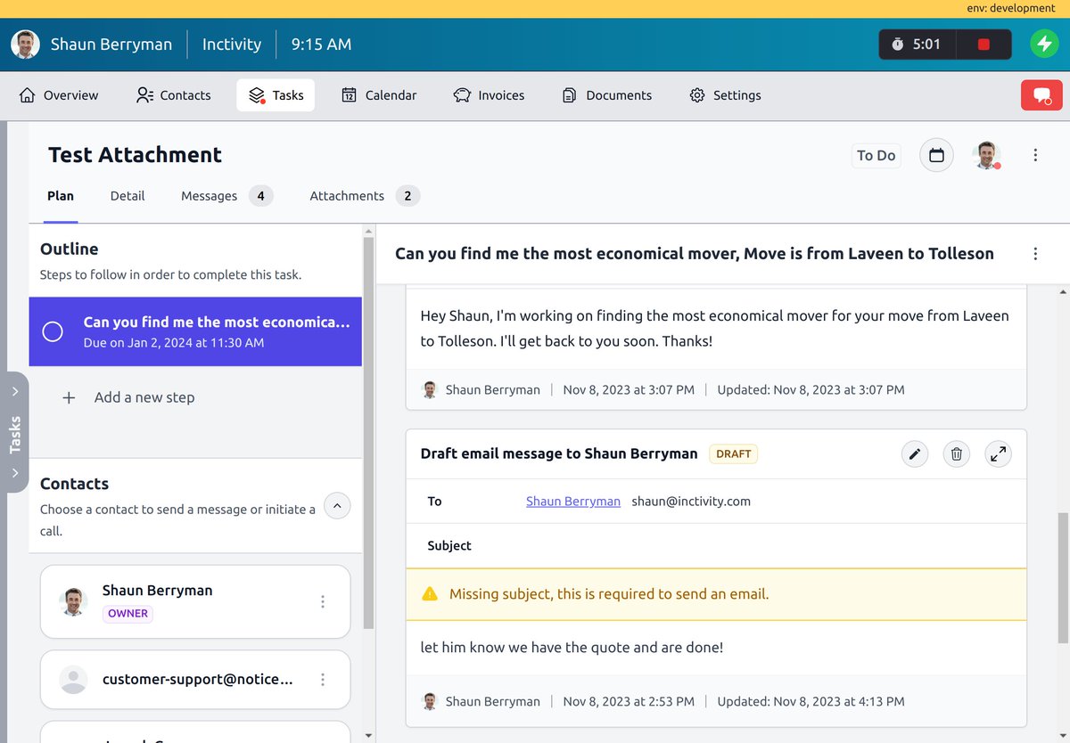Select the Tasks menu item
This screenshot has height=743, width=1070.
(x=276, y=95)
